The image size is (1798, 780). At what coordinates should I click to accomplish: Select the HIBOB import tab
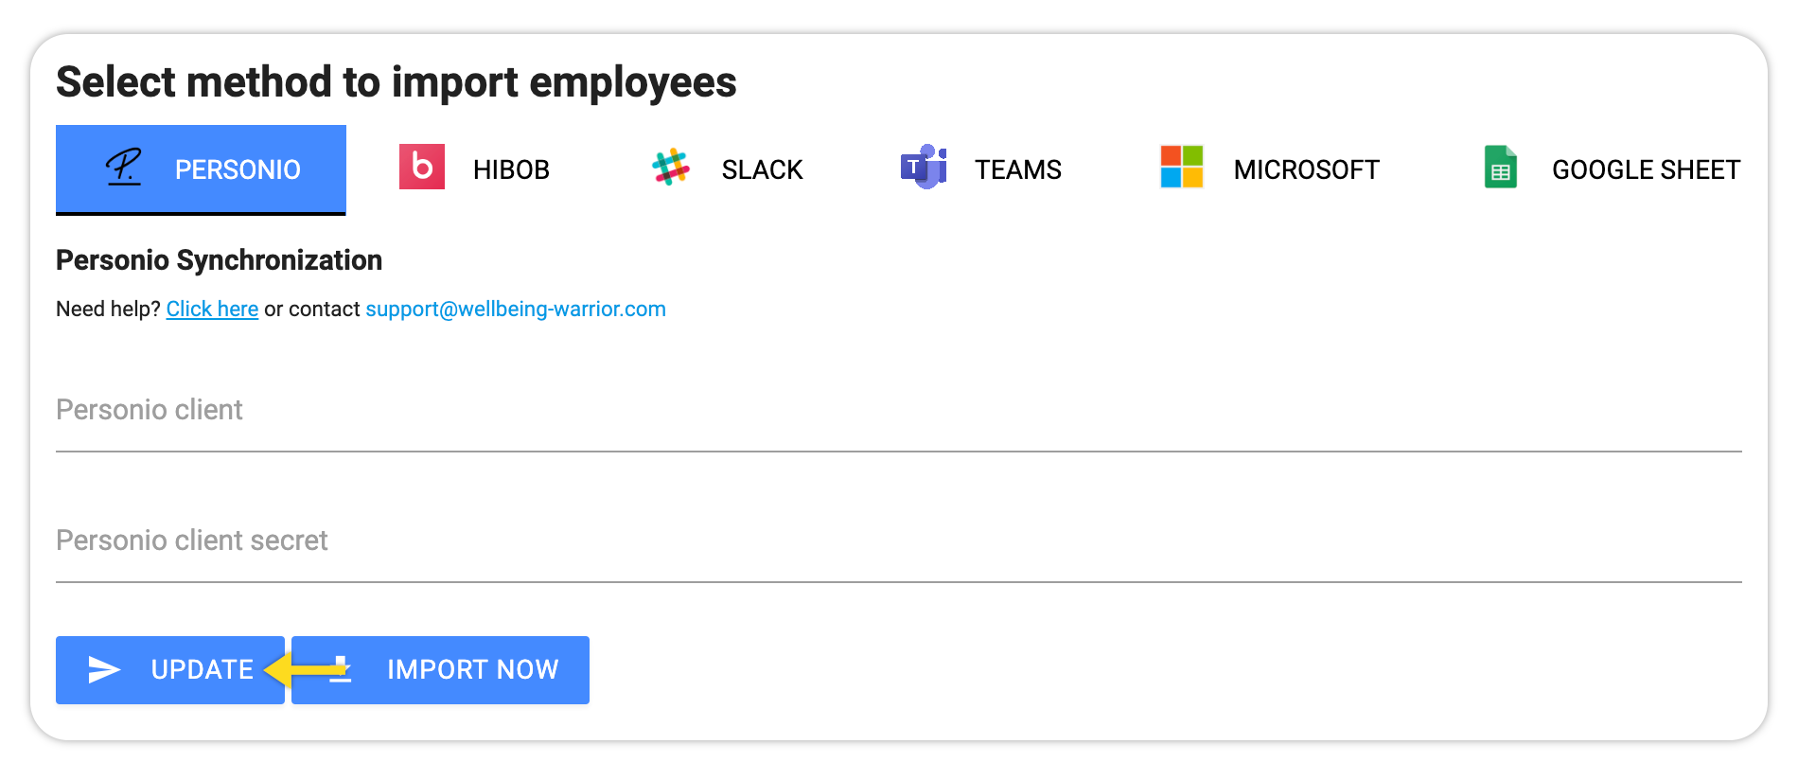pyautogui.click(x=511, y=169)
